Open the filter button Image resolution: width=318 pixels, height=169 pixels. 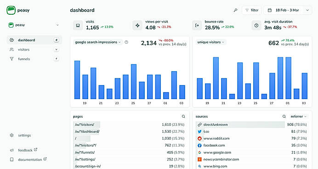pos(252,10)
